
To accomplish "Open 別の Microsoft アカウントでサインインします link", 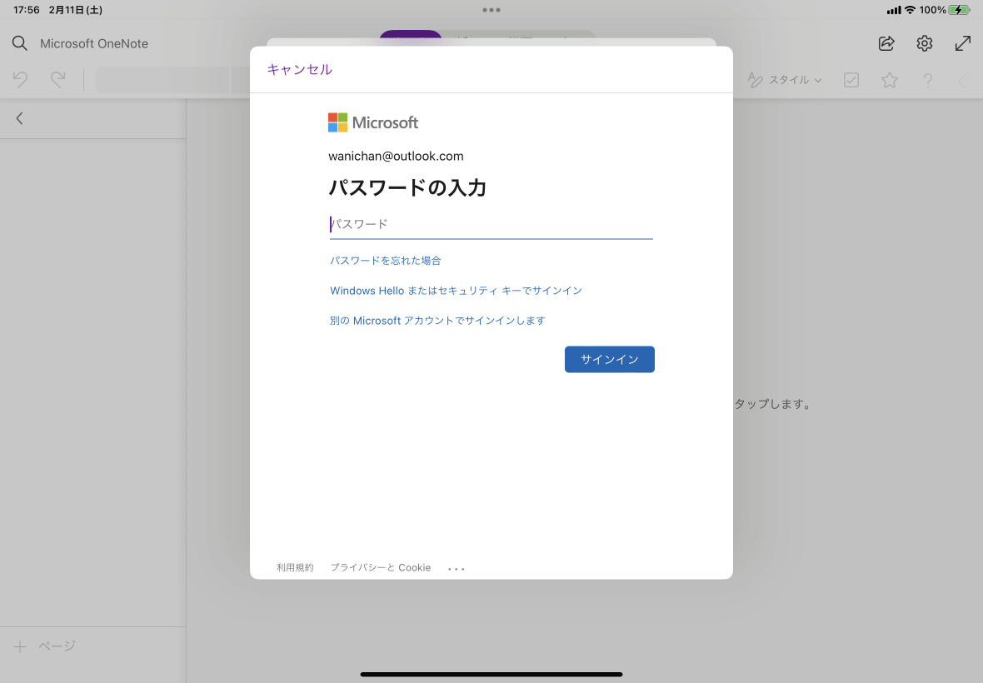I will 437,321.
